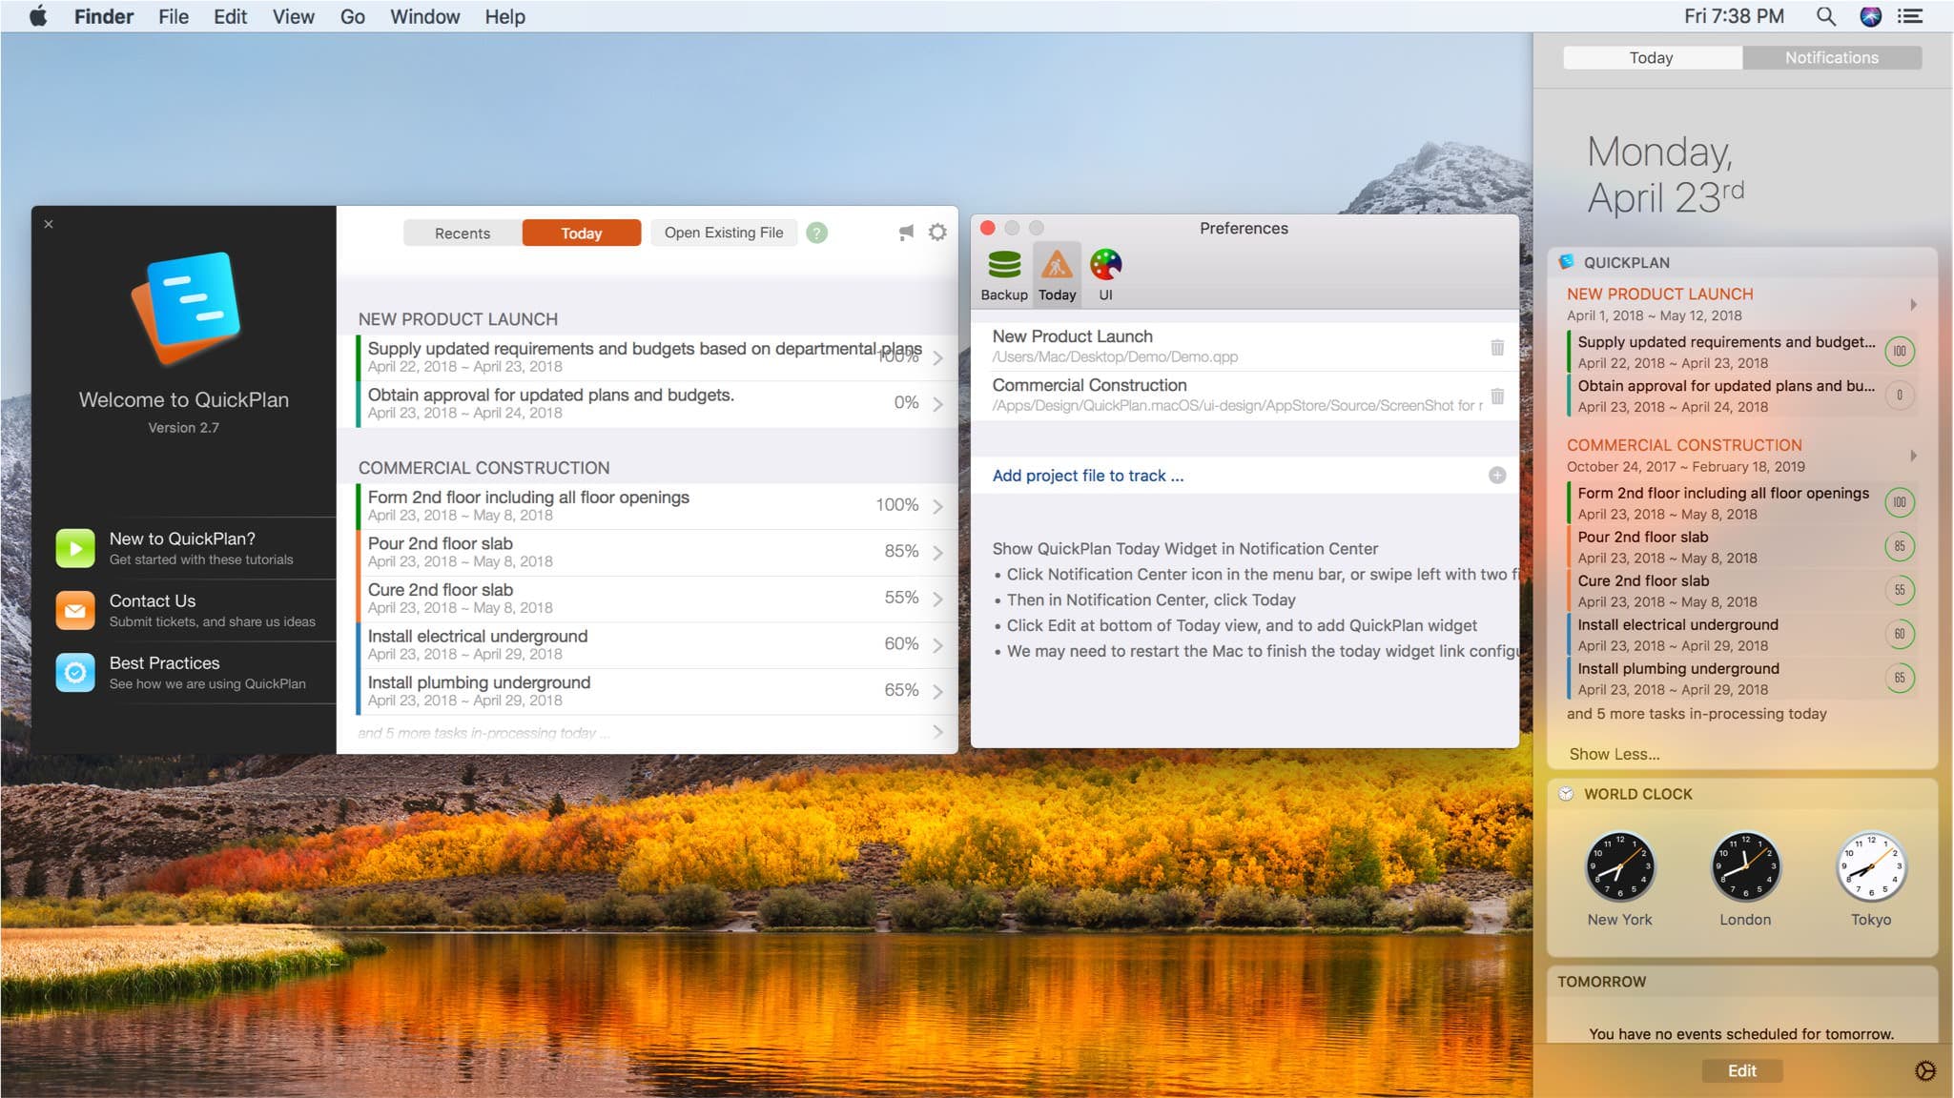Switch to the Today segment
The image size is (1954, 1098).
coord(581,234)
